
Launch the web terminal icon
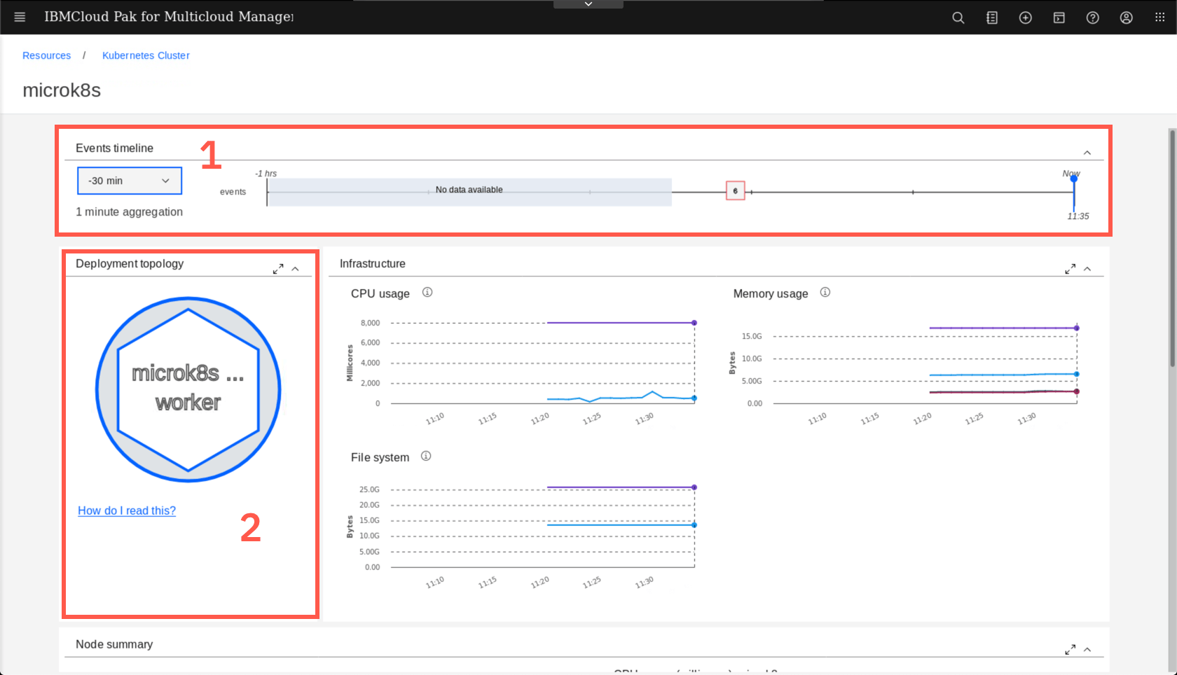(x=1059, y=18)
